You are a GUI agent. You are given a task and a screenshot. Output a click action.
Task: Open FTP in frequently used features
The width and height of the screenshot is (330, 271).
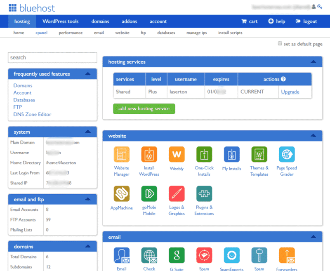[x=17, y=107]
